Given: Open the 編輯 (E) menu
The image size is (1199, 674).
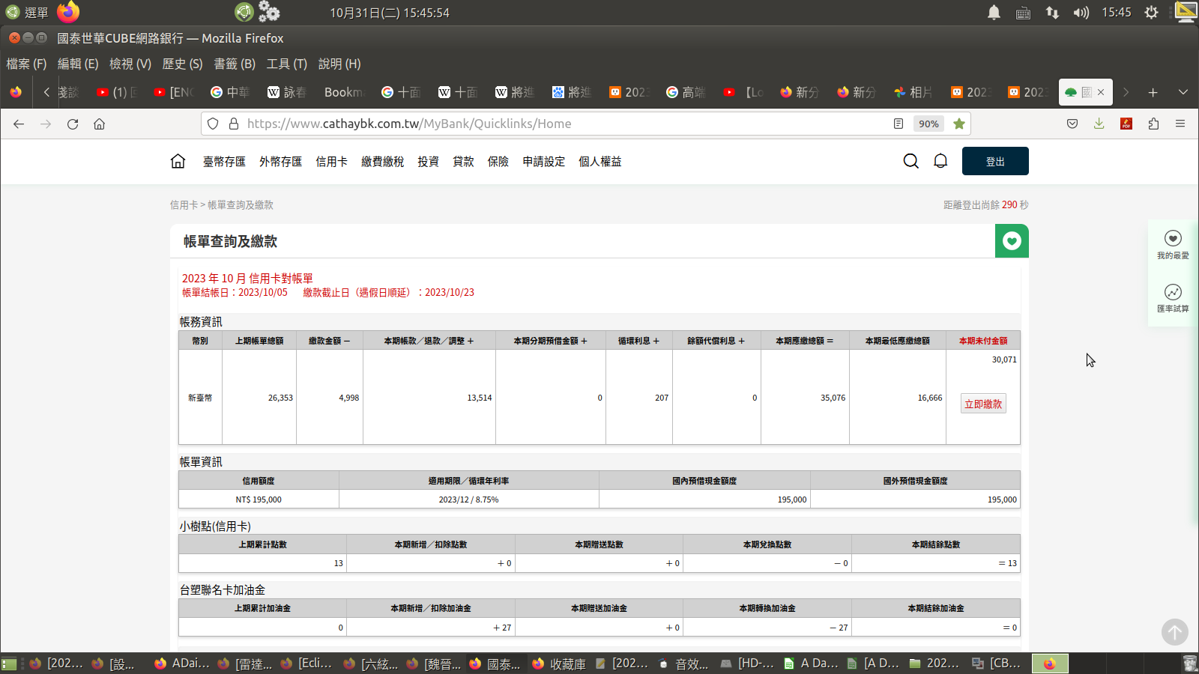Looking at the screenshot, I should [78, 64].
